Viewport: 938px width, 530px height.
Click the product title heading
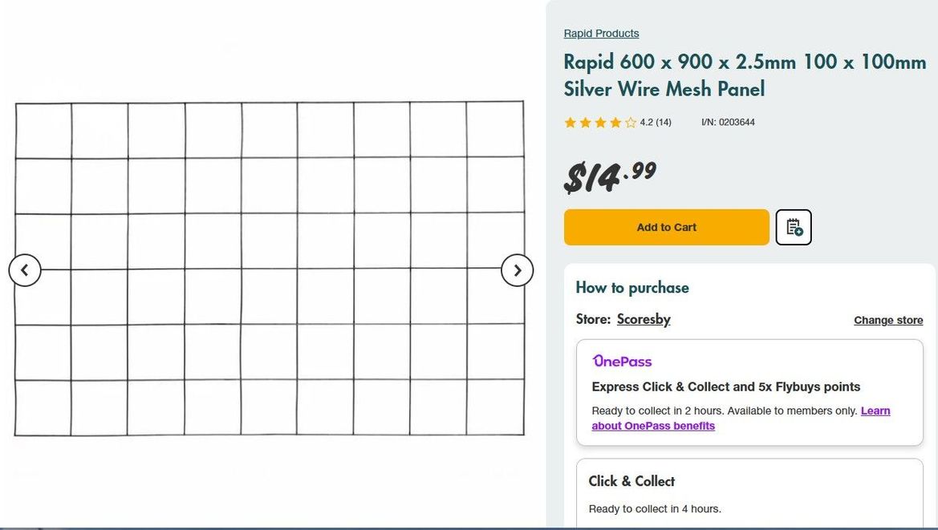tap(744, 75)
